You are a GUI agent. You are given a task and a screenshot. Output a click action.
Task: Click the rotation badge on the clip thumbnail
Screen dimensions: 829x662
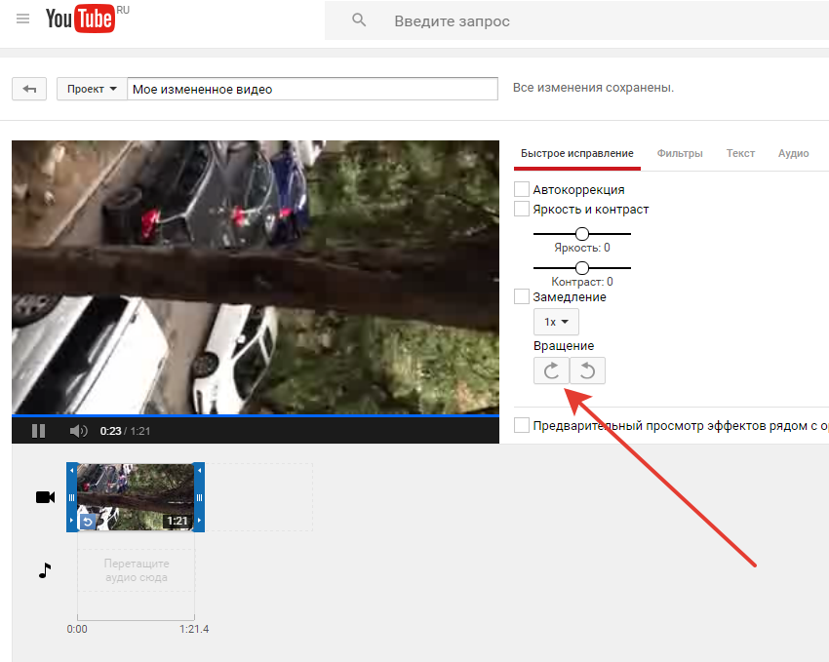point(87,522)
